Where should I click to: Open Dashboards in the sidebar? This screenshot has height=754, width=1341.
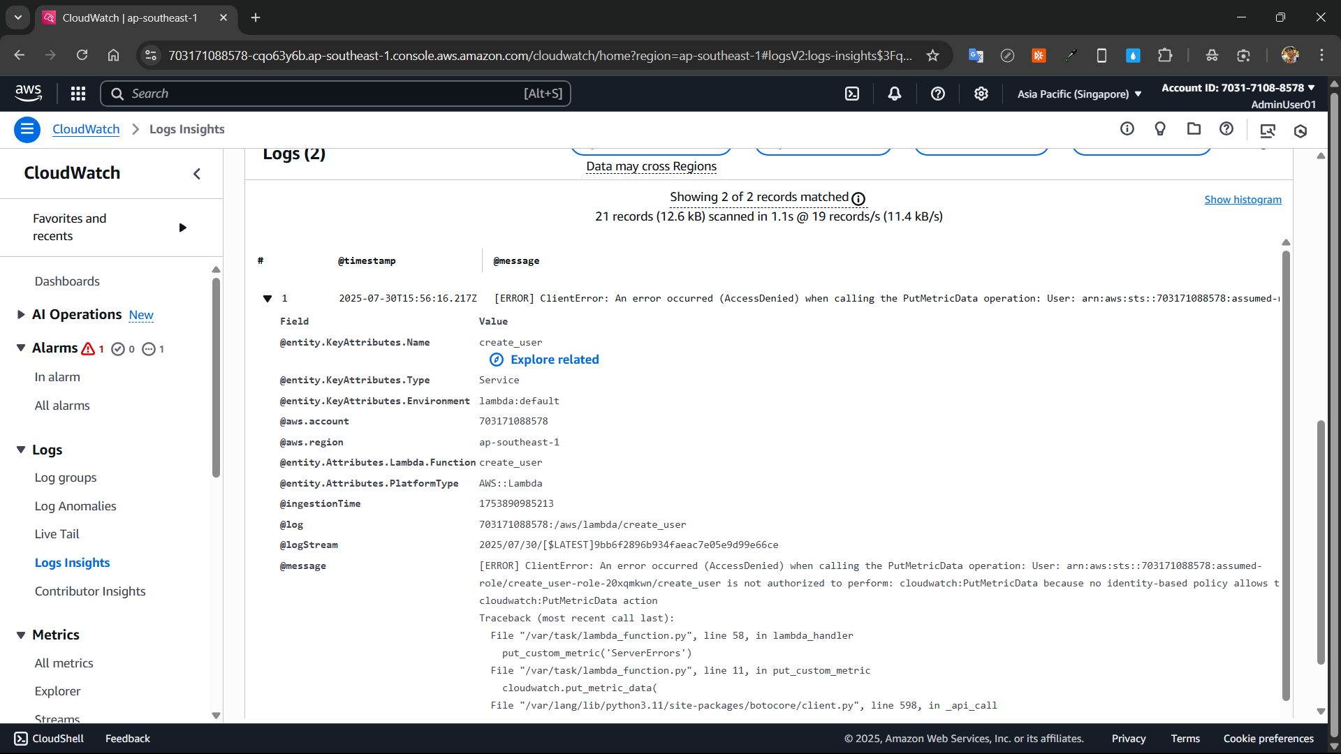[x=67, y=281]
